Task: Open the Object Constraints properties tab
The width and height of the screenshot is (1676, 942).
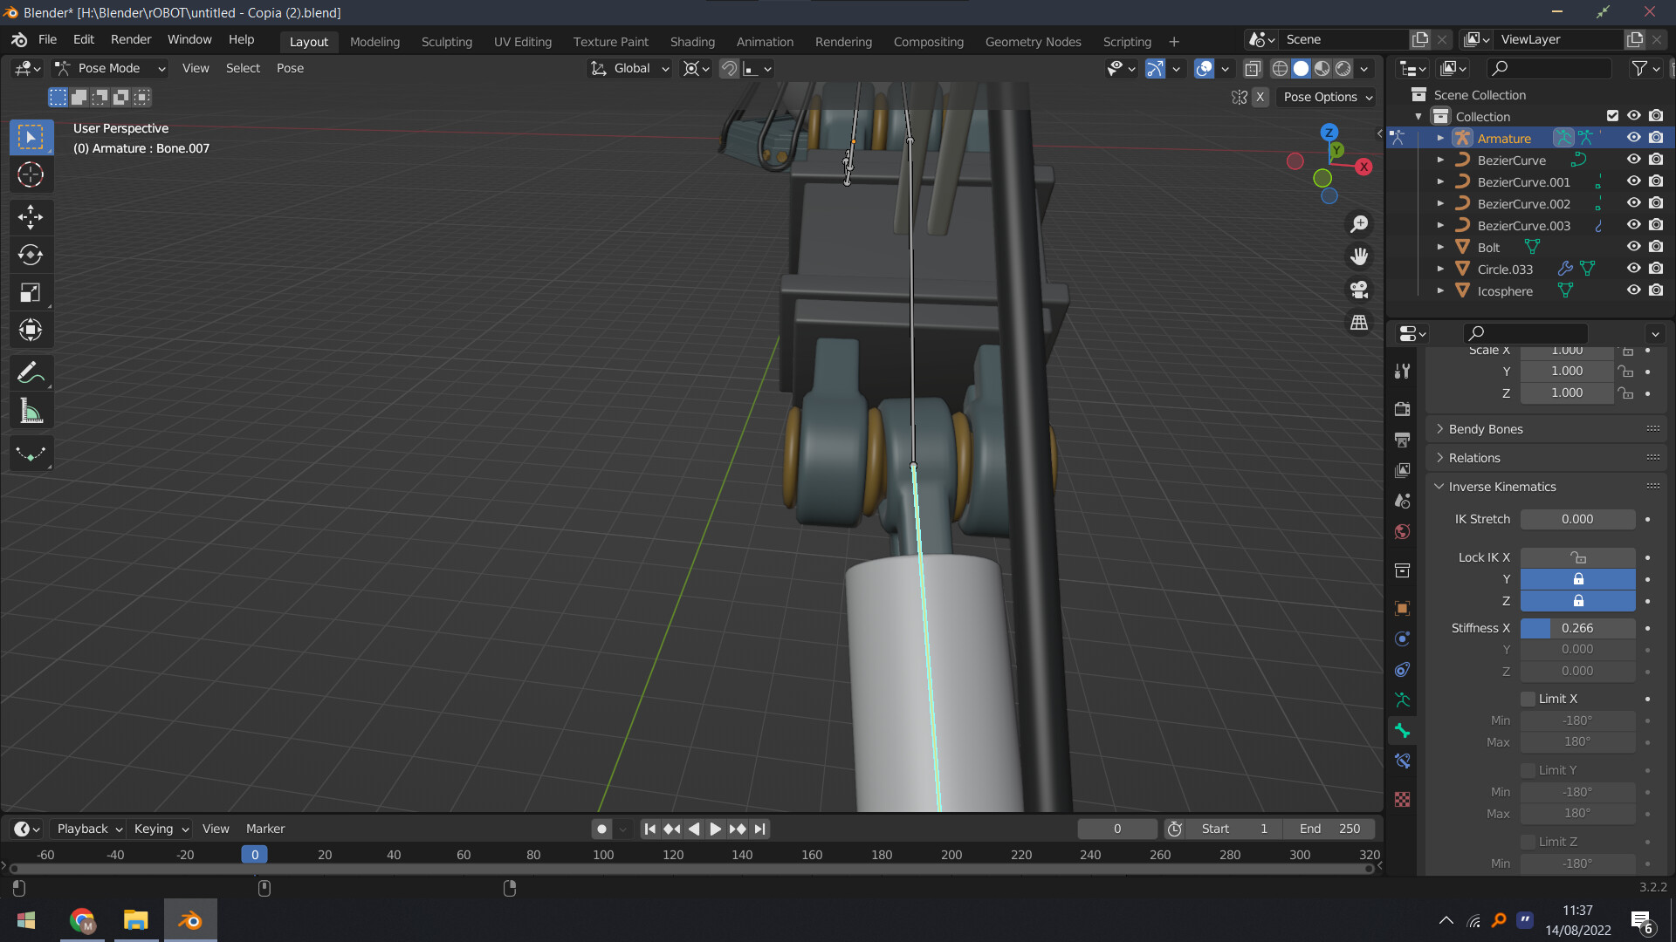Action: click(1402, 669)
